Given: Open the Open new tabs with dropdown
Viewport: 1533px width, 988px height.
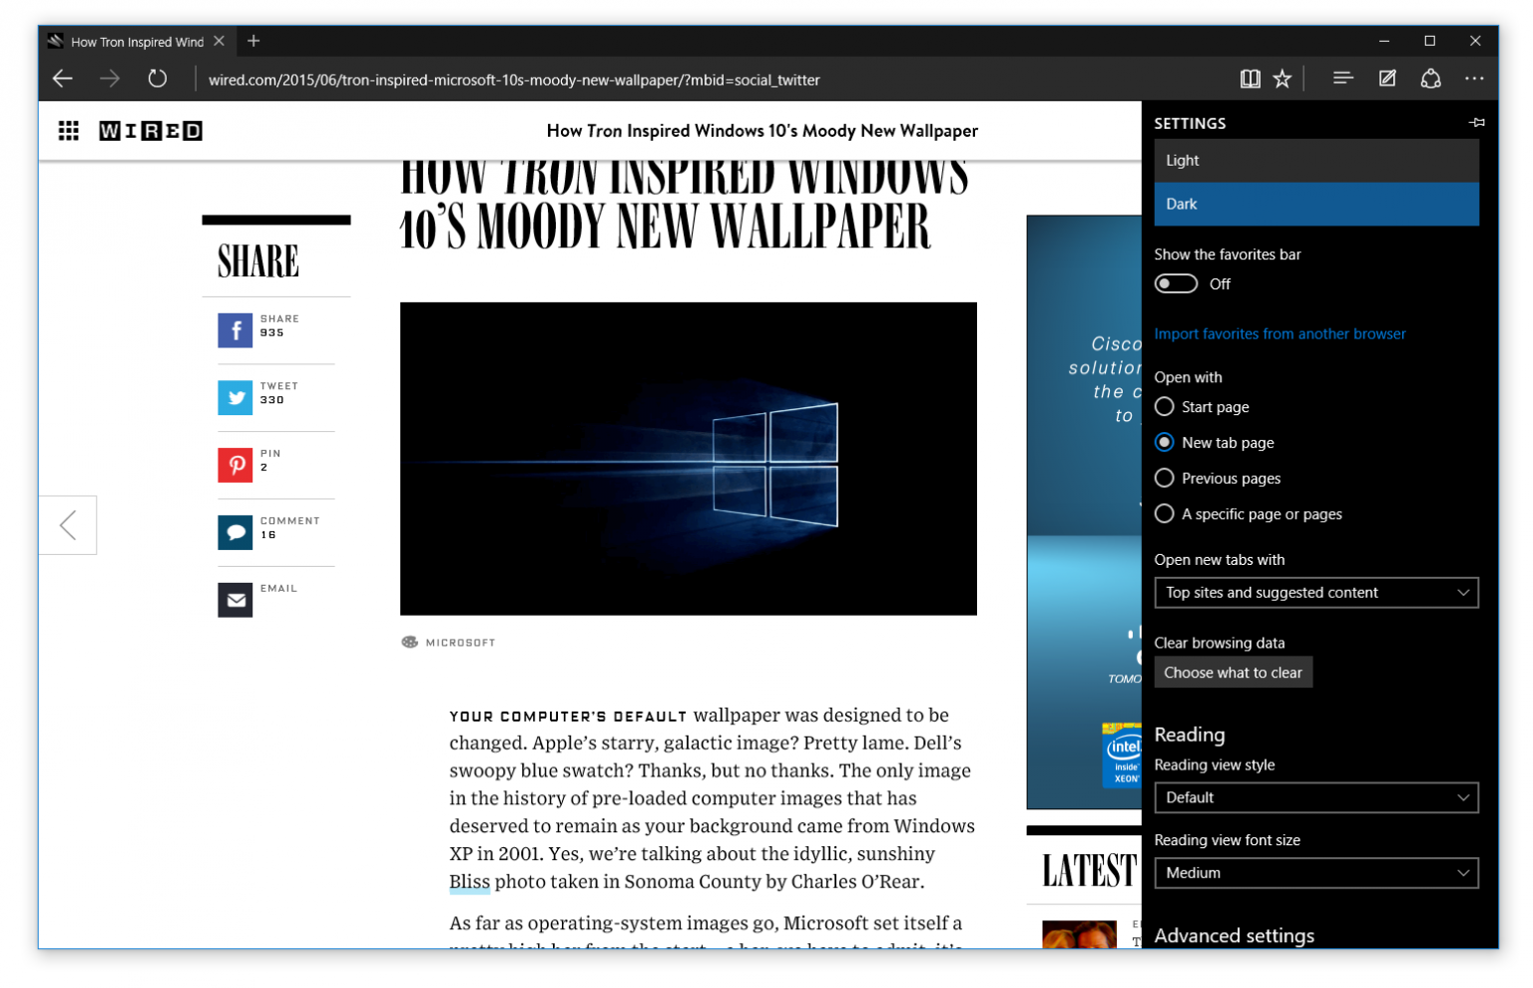Looking at the screenshot, I should (x=1315, y=592).
